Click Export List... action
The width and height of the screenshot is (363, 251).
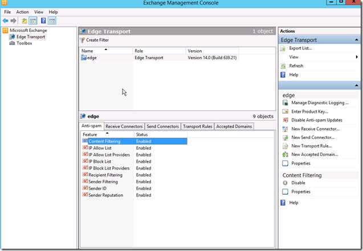point(300,48)
